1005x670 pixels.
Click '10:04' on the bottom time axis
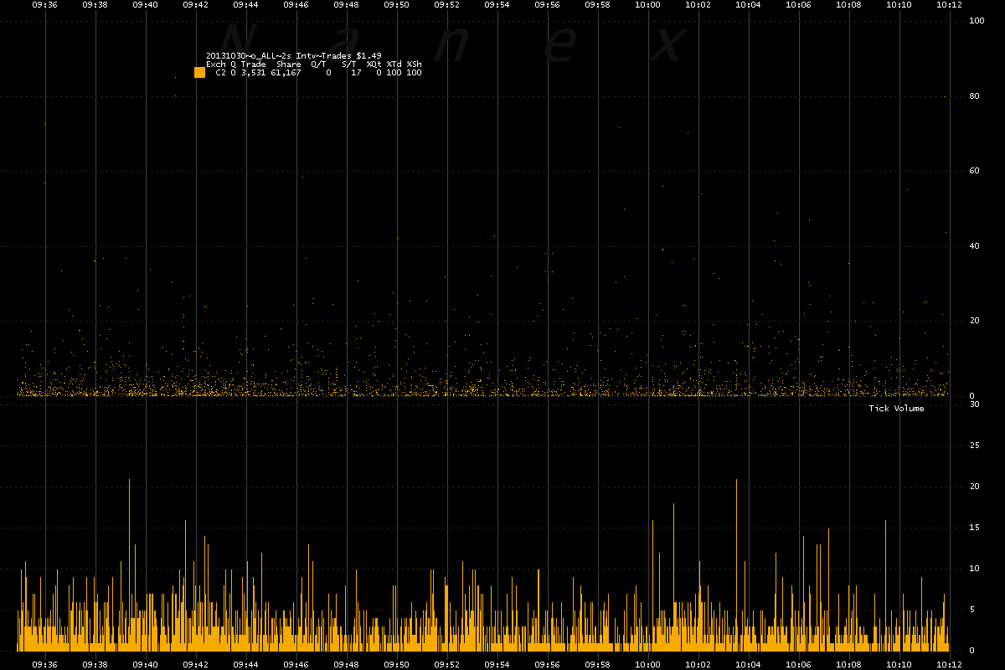click(x=749, y=664)
